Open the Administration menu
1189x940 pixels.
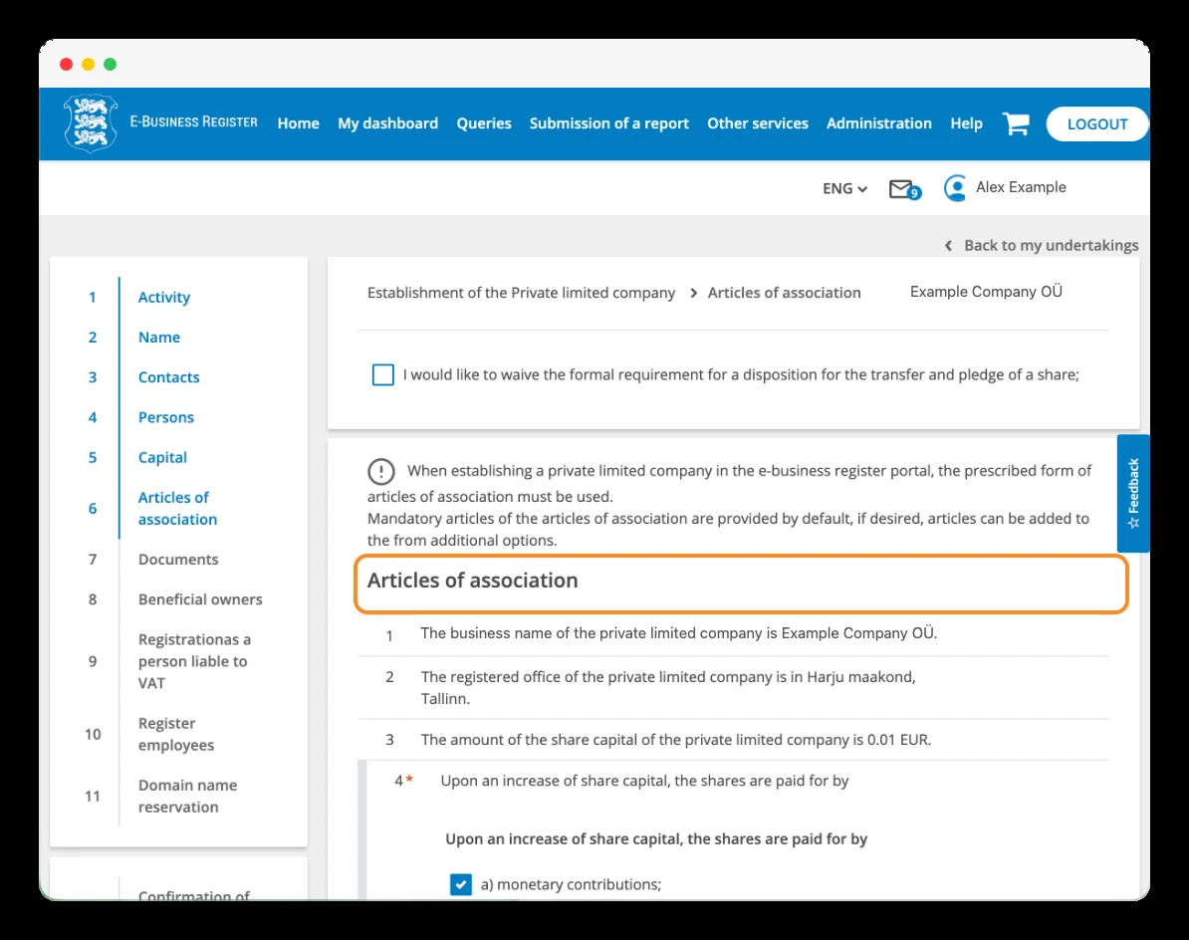point(879,122)
